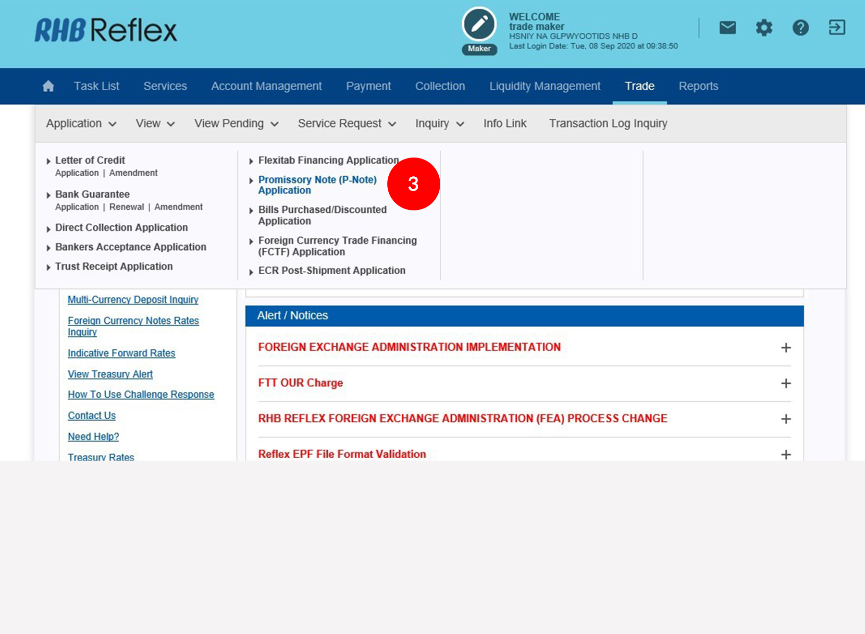Click the logout exit icon
This screenshot has width=865, height=634.
(837, 28)
